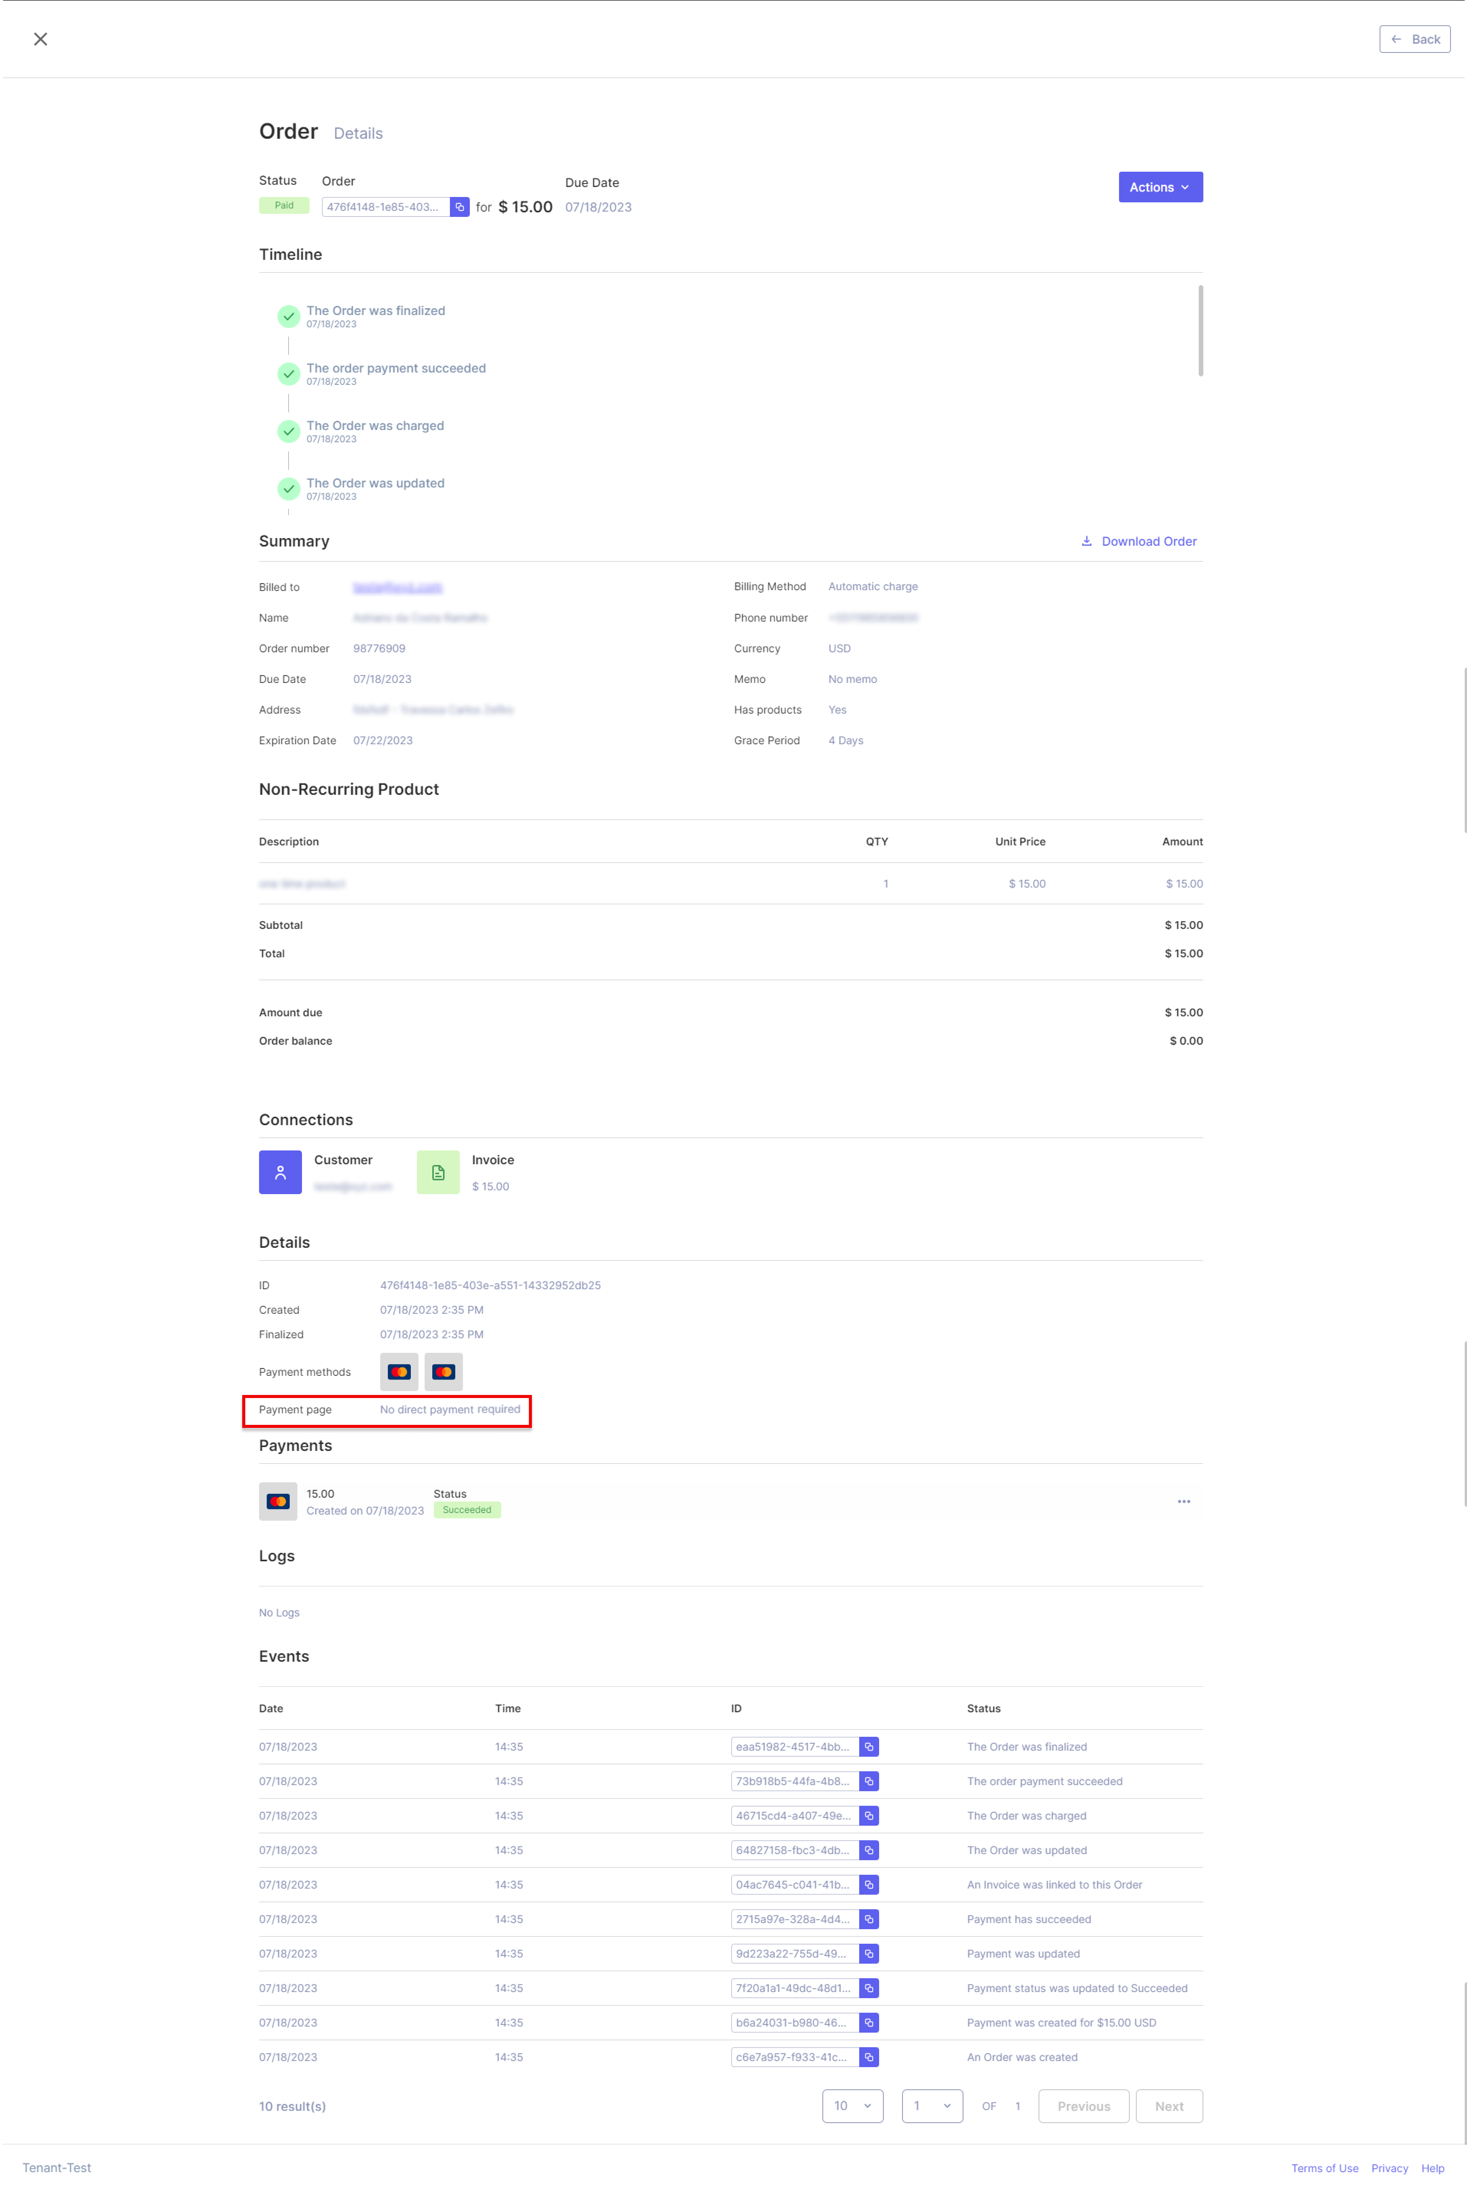Image resolution: width=1467 pixels, height=2189 pixels.
Task: Click the Tenant-Test footer label
Action: (57, 2168)
